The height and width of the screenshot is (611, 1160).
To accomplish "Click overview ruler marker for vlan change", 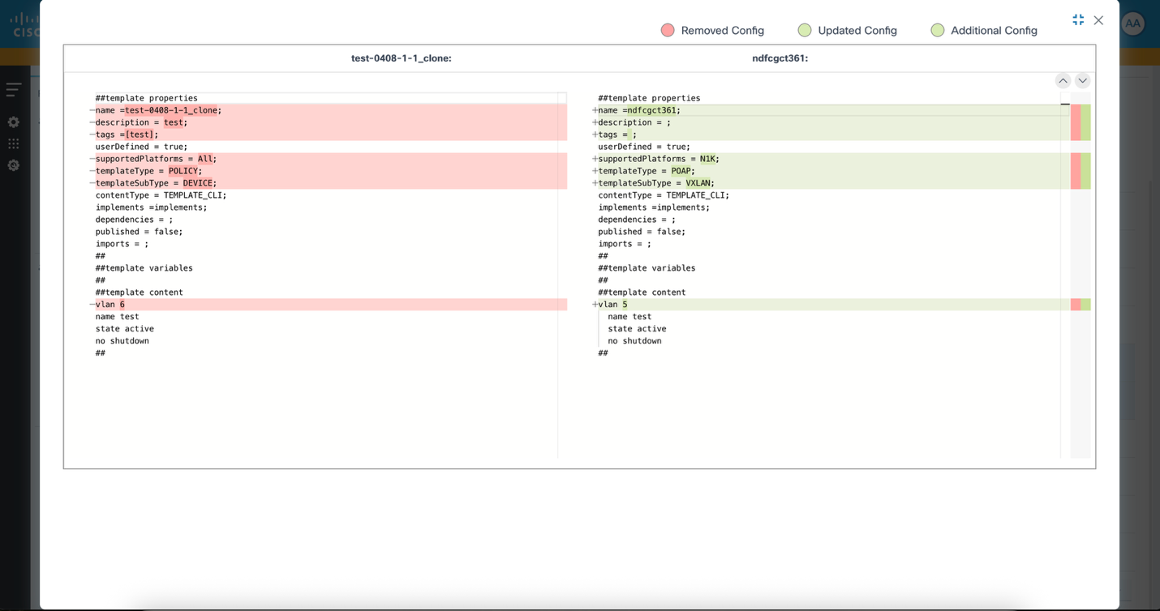I will pos(1081,305).
